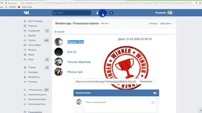The height and width of the screenshot is (113, 202).
Task: Open Новости in sidebar
Action: [33, 26]
